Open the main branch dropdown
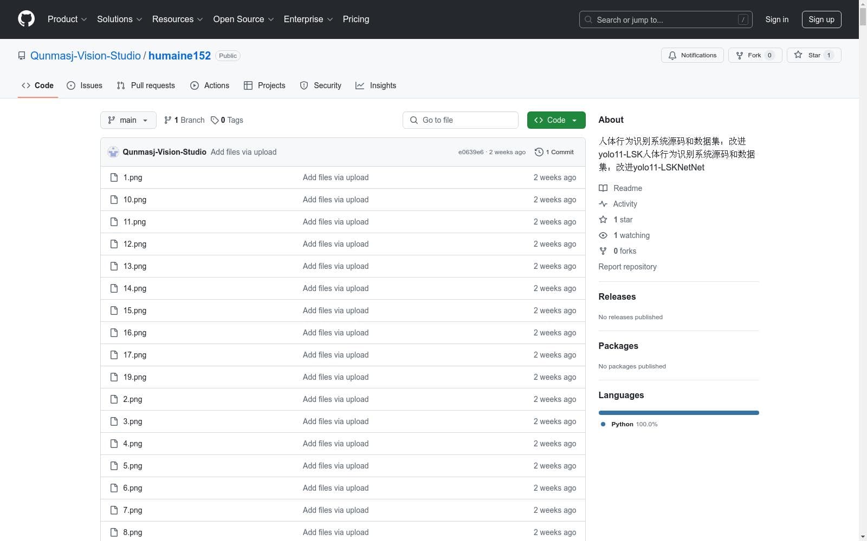The image size is (867, 541). pyautogui.click(x=128, y=120)
